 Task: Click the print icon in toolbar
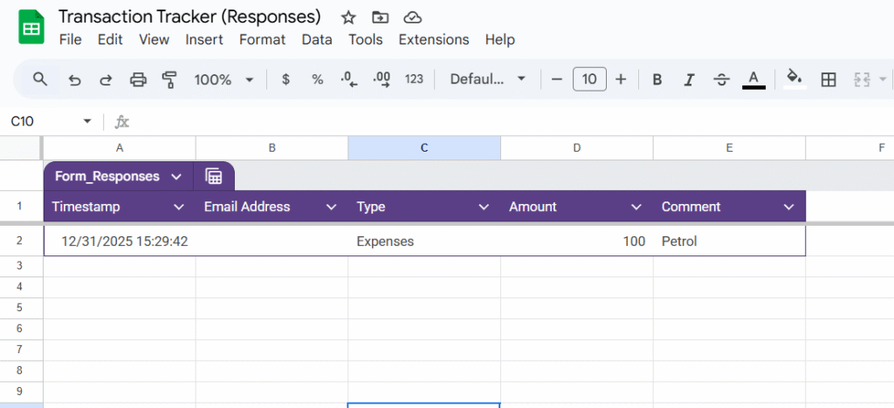[138, 79]
